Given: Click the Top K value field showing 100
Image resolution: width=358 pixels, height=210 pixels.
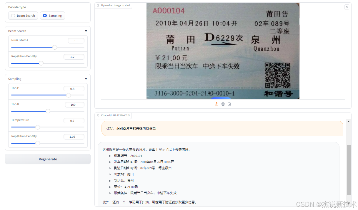Looking at the screenshot, I should (75, 105).
